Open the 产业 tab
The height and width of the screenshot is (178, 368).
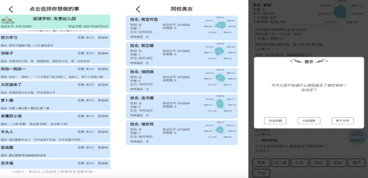[x=261, y=173]
